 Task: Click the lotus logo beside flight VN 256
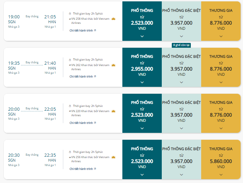pyautogui.click(x=113, y=157)
